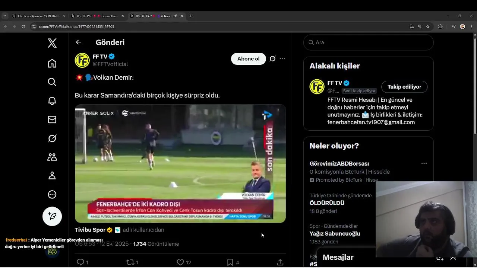View site information icon in address bar
This screenshot has width=477, height=268.
(34, 26)
